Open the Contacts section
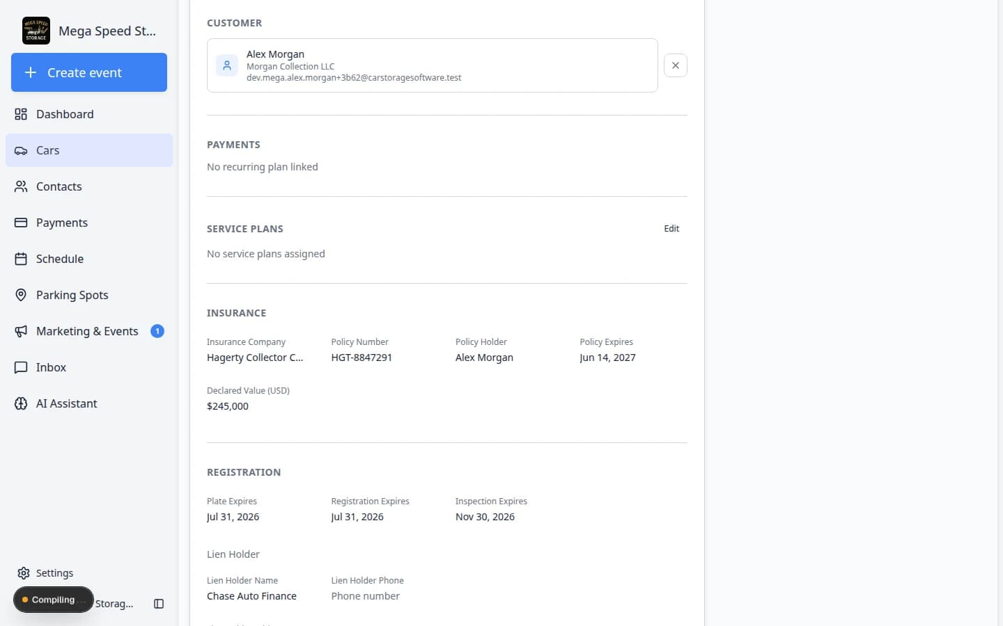This screenshot has width=1003, height=626. [x=89, y=186]
